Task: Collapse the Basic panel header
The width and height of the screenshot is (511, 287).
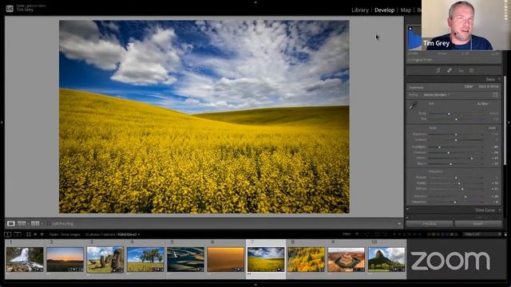Action: point(454,79)
